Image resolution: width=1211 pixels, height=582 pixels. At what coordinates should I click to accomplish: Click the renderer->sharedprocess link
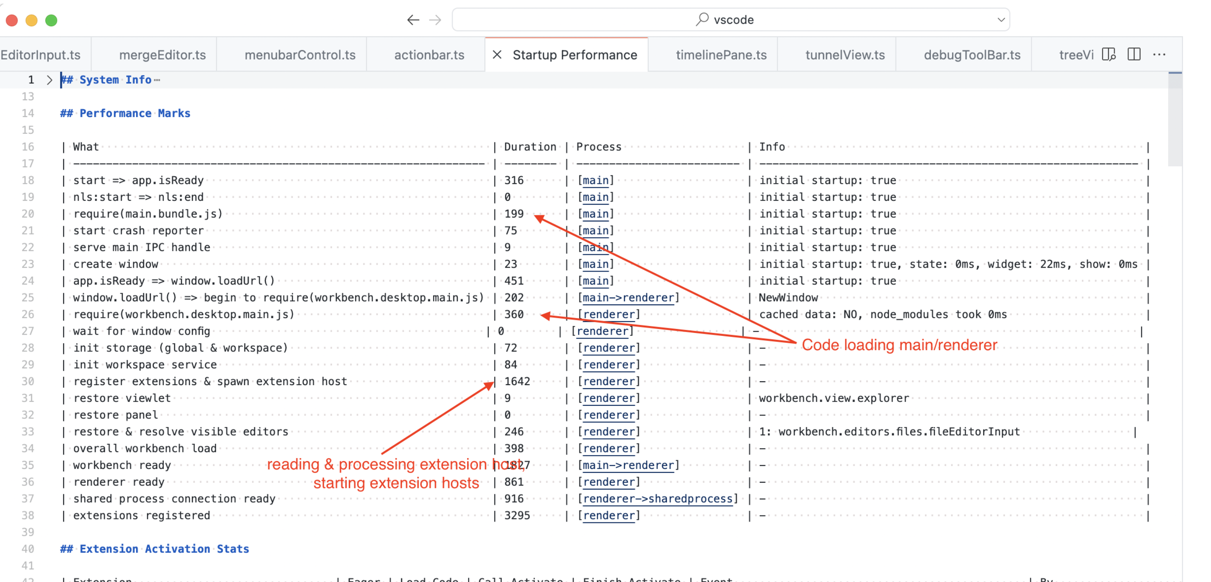(658, 499)
